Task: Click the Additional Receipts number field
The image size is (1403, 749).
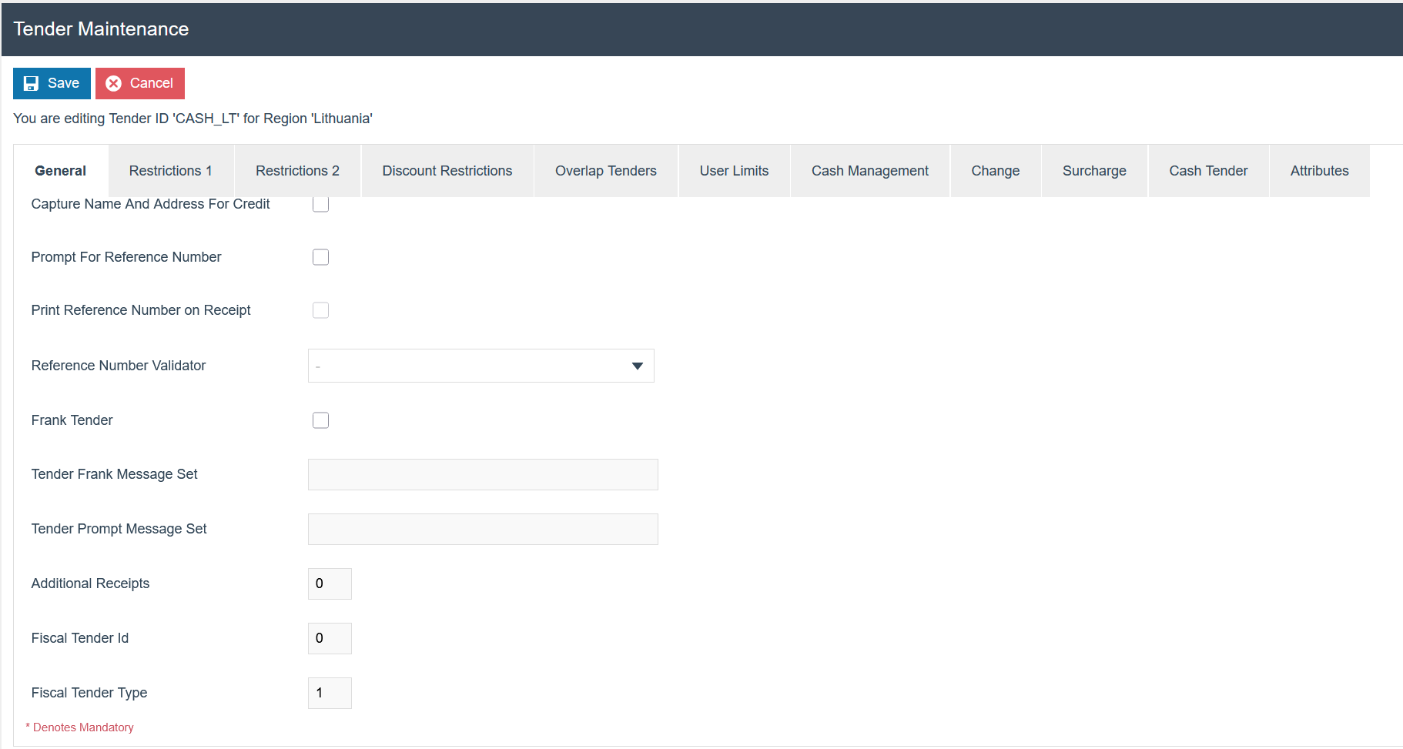Action: tap(330, 584)
